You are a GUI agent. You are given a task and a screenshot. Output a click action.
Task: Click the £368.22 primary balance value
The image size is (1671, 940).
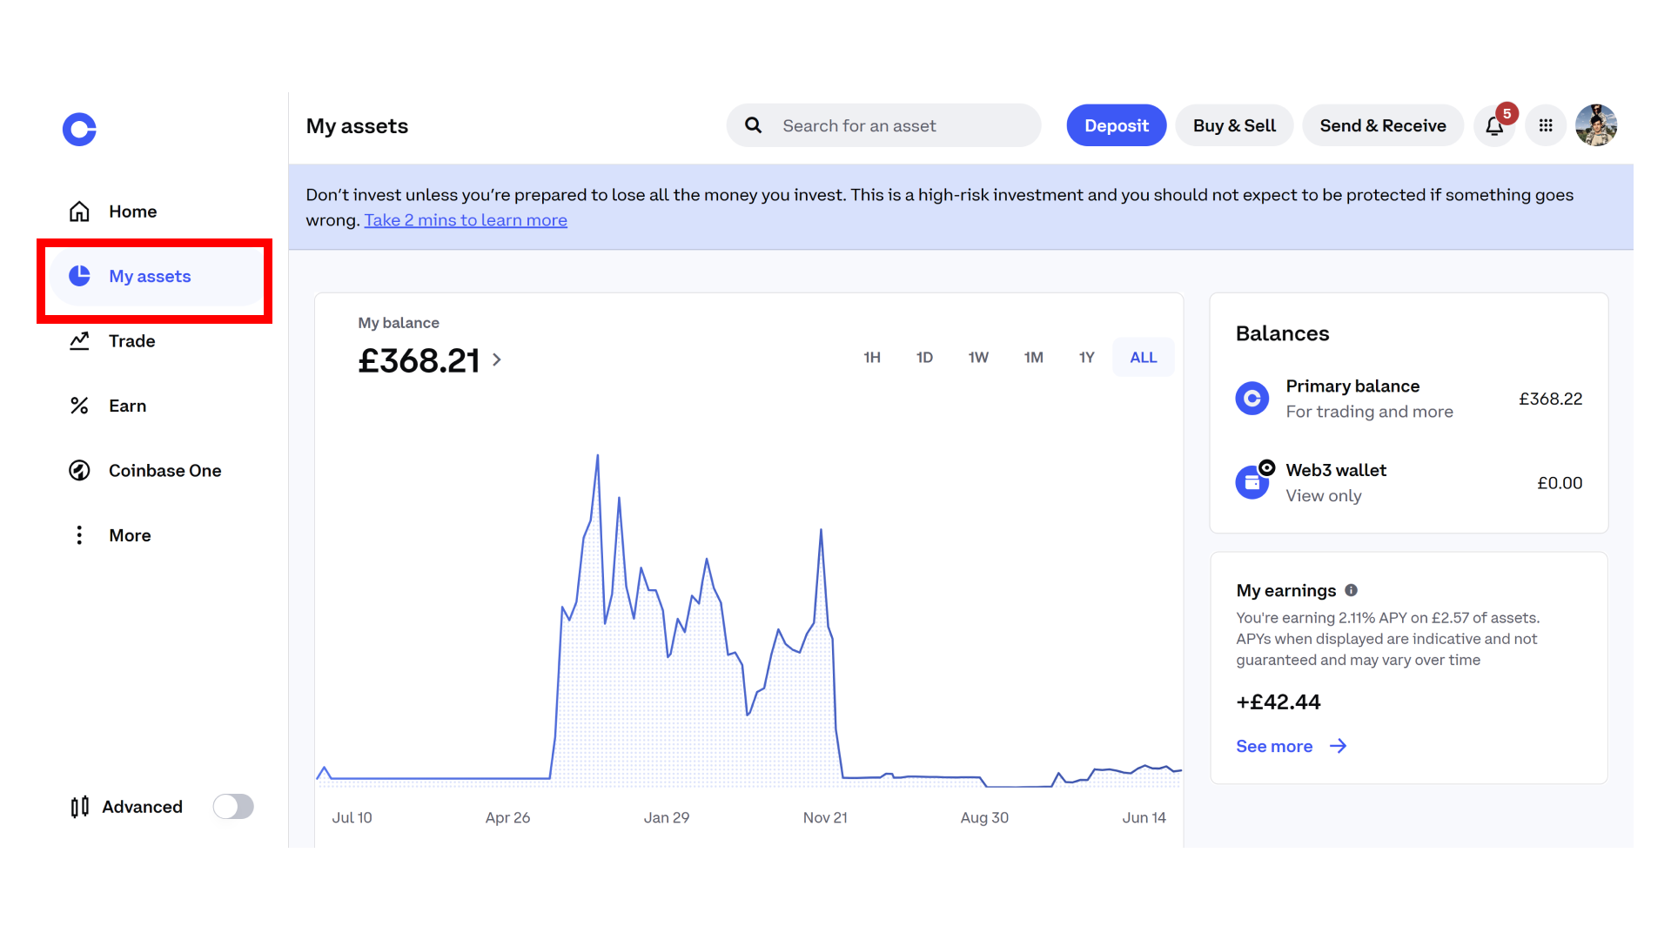click(1550, 399)
